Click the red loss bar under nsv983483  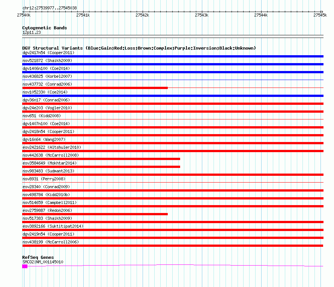click(173, 175)
